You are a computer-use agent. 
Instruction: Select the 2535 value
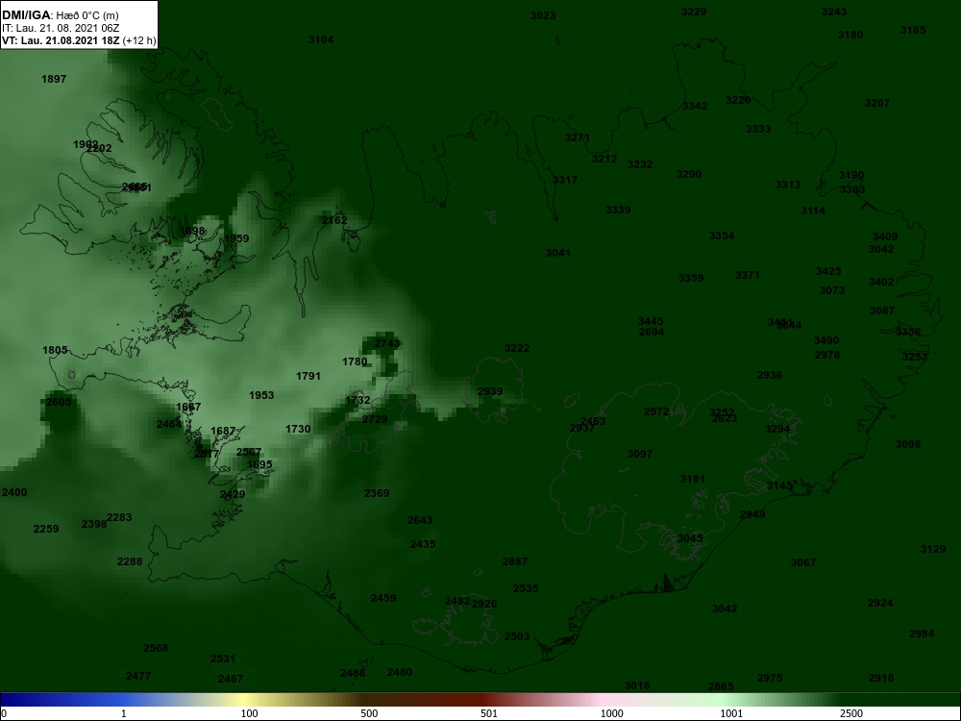(526, 588)
